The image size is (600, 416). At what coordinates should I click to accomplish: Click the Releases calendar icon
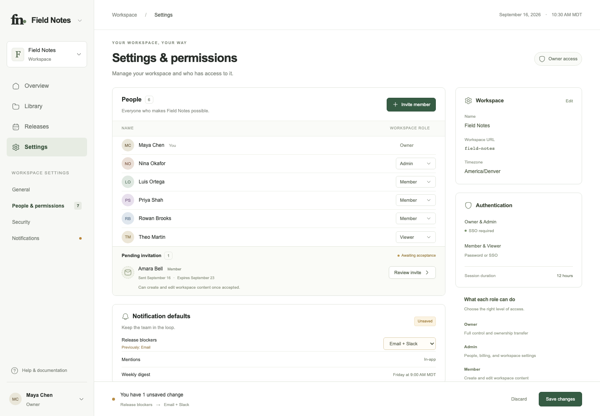tap(16, 127)
